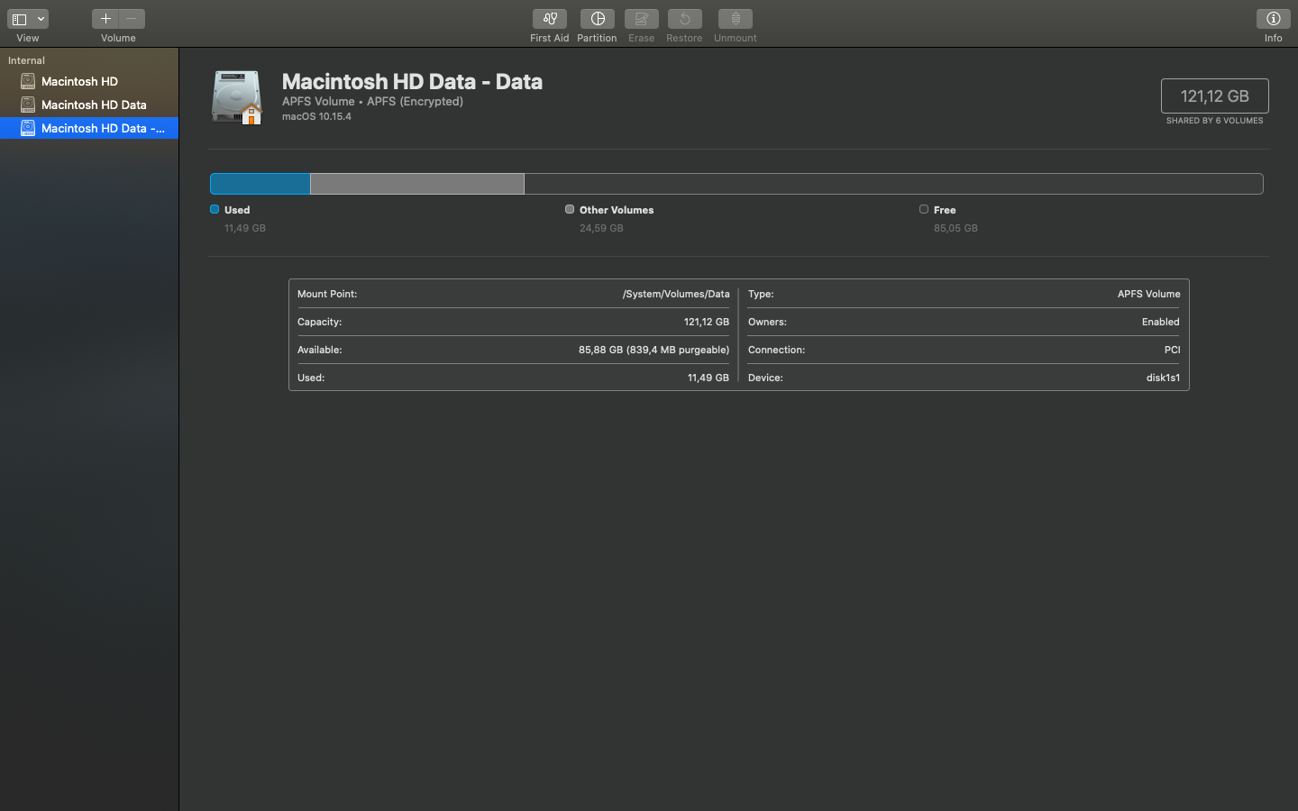Click the Restore toolbar icon
This screenshot has height=811, width=1298.
(685, 19)
